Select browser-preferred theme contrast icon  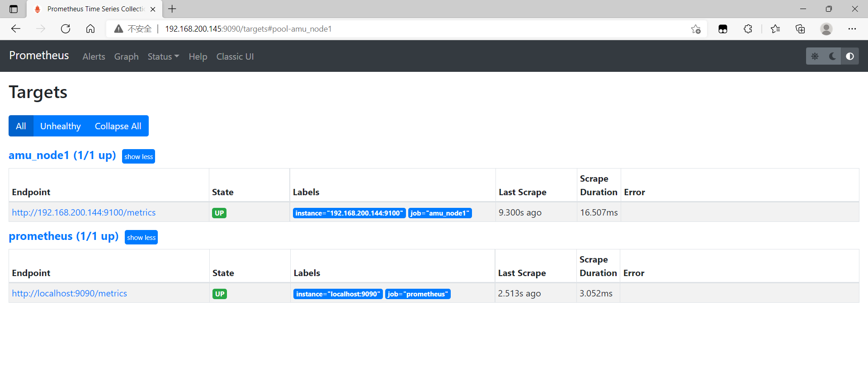[850, 56]
